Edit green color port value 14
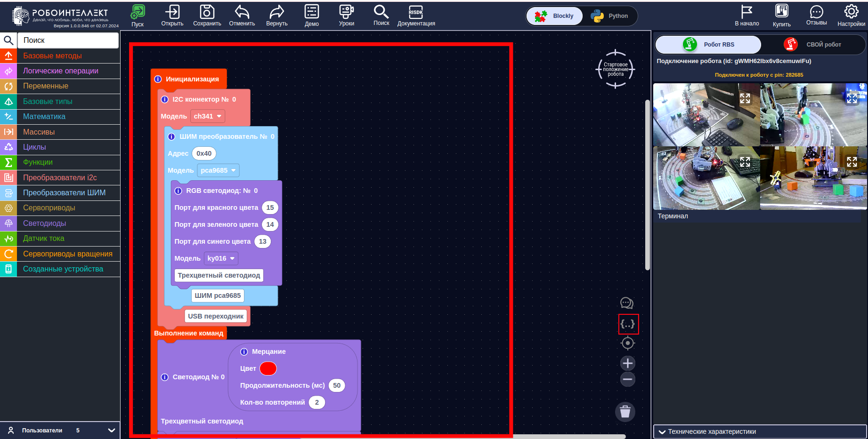 click(x=270, y=224)
